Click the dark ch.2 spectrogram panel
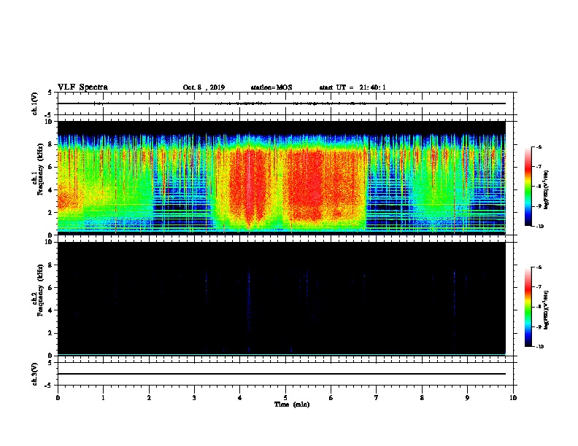 (282, 299)
